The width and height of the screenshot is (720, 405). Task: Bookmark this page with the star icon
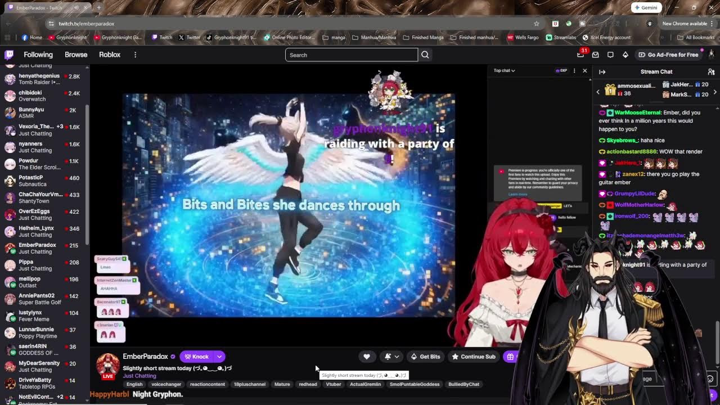[x=537, y=24]
